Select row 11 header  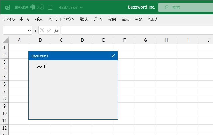click(x=4, y=121)
